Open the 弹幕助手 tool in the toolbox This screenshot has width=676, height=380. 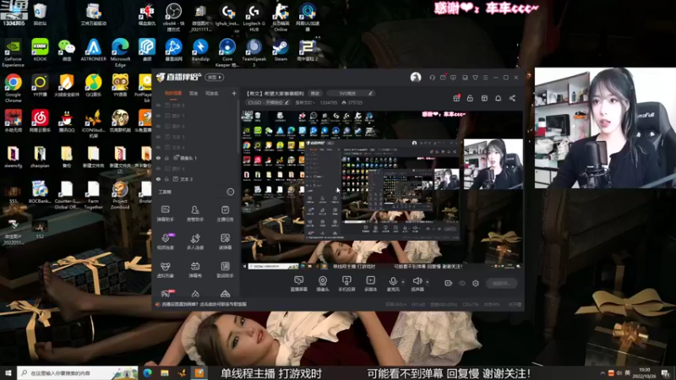coord(165,214)
